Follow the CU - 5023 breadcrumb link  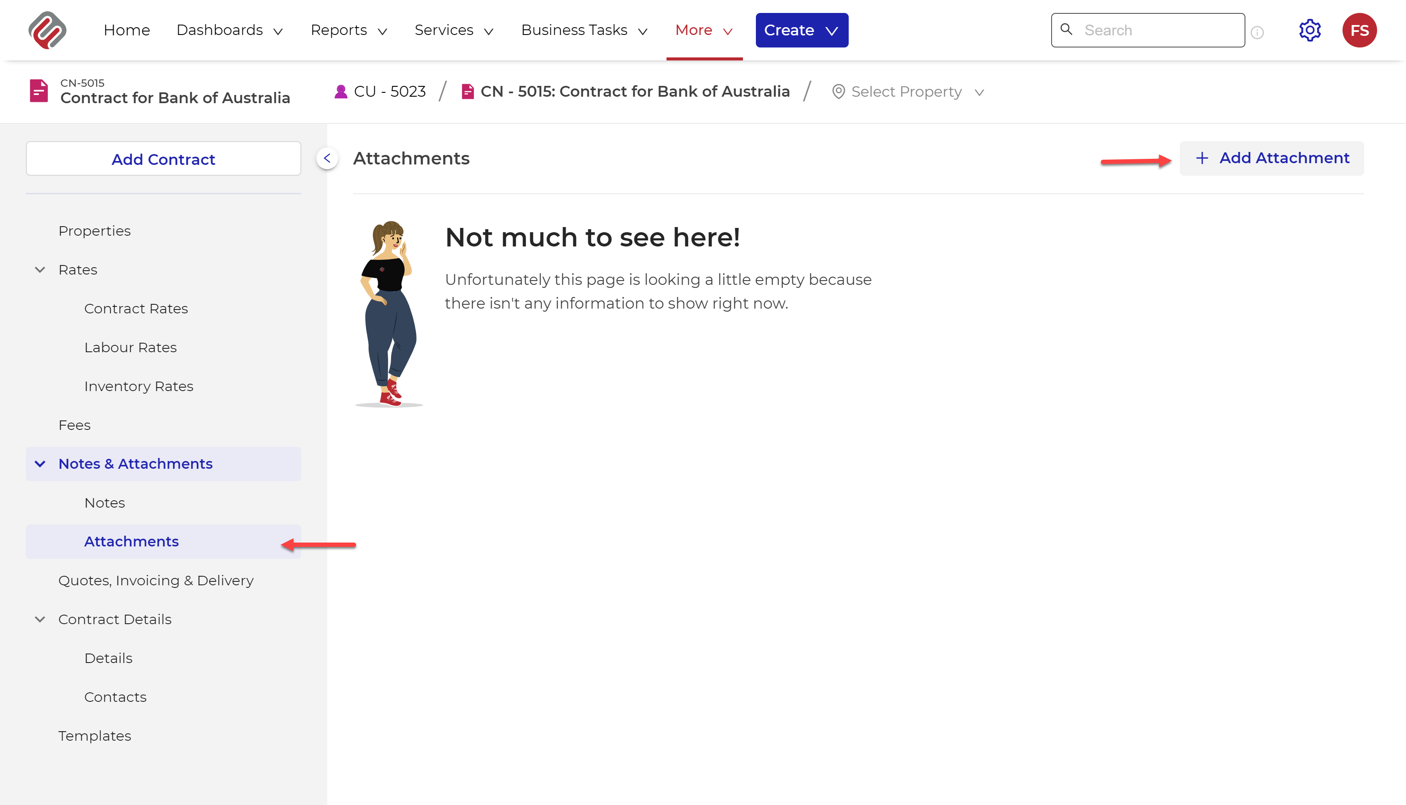tap(390, 91)
